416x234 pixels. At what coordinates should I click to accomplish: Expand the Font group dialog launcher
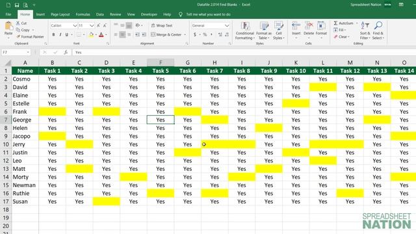click(x=108, y=44)
